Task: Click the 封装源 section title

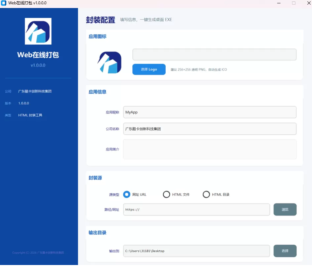Action: (x=95, y=178)
